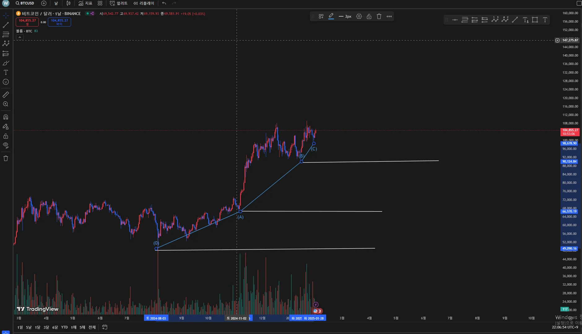Image resolution: width=582 pixels, height=334 pixels.
Task: Open the 날 timeframe interval dropdown
Action: click(56, 3)
